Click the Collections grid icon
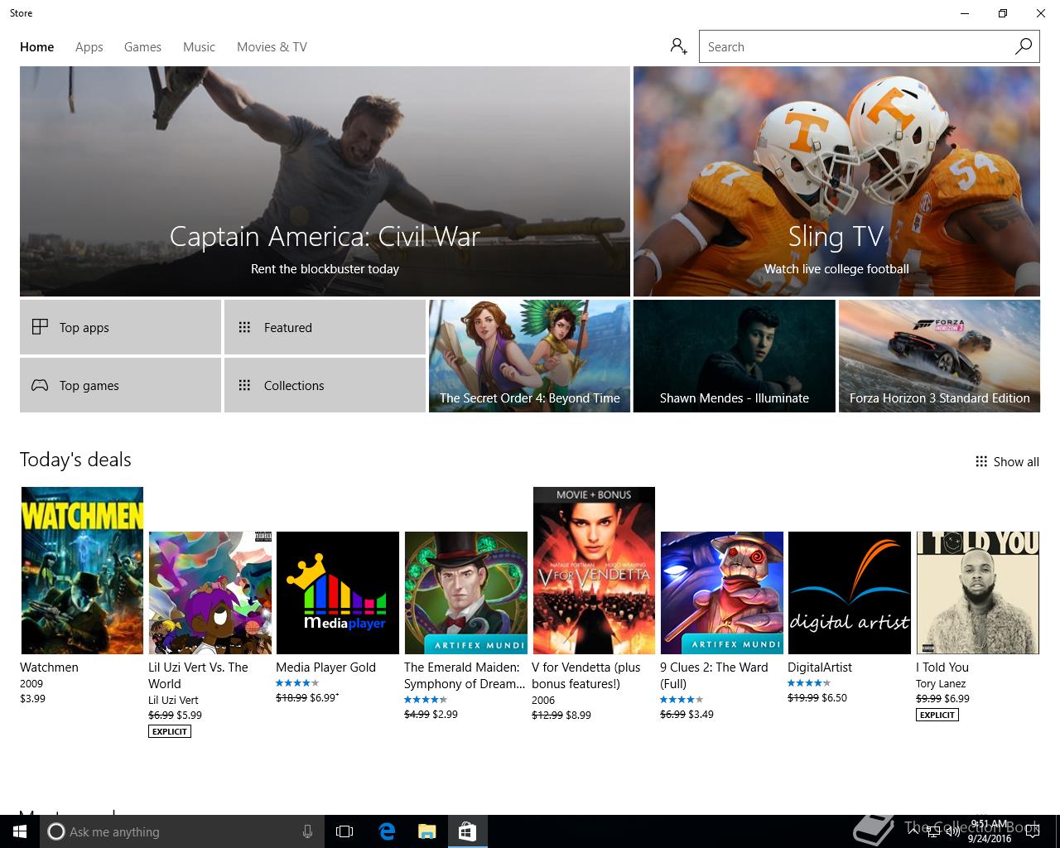The width and height of the screenshot is (1060, 848). coord(244,385)
